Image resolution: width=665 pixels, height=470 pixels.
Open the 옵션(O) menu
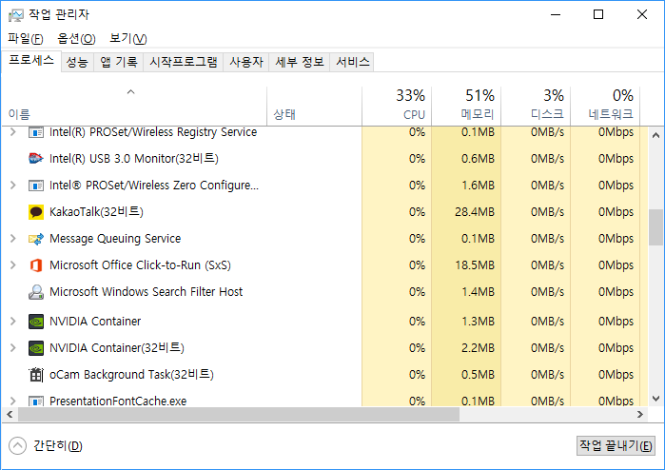[x=76, y=39]
